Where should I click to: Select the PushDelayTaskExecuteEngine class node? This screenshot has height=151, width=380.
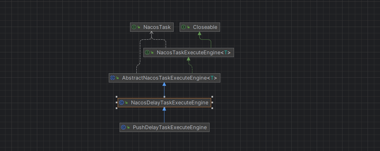coord(164,127)
